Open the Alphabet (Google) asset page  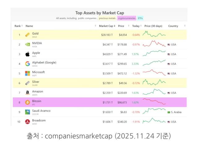pos(44,63)
